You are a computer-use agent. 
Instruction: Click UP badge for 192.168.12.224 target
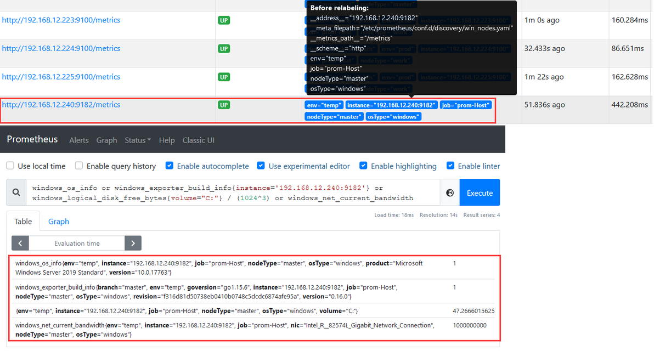tap(224, 48)
